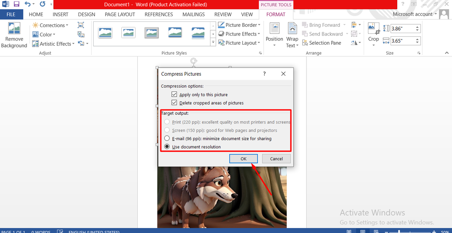Switch to the REVIEW tab
Screen dimensions: 452x233
223,14
